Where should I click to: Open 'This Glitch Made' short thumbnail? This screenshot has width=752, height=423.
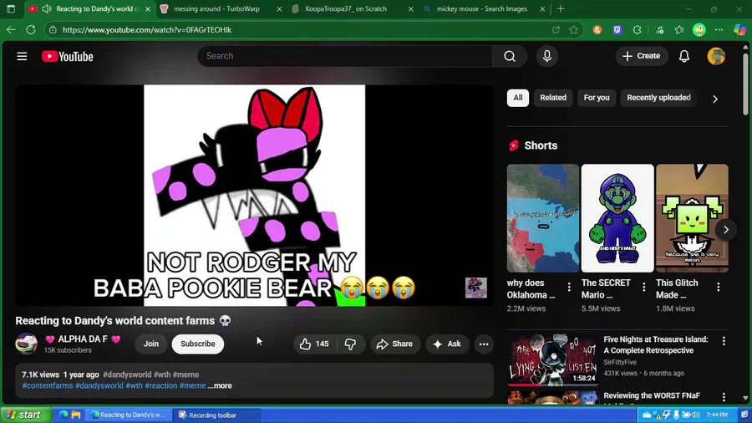pyautogui.click(x=692, y=218)
